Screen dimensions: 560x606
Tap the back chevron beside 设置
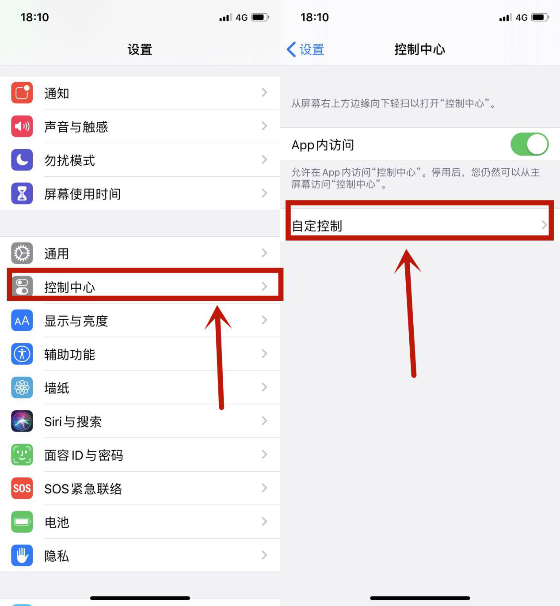click(x=291, y=49)
